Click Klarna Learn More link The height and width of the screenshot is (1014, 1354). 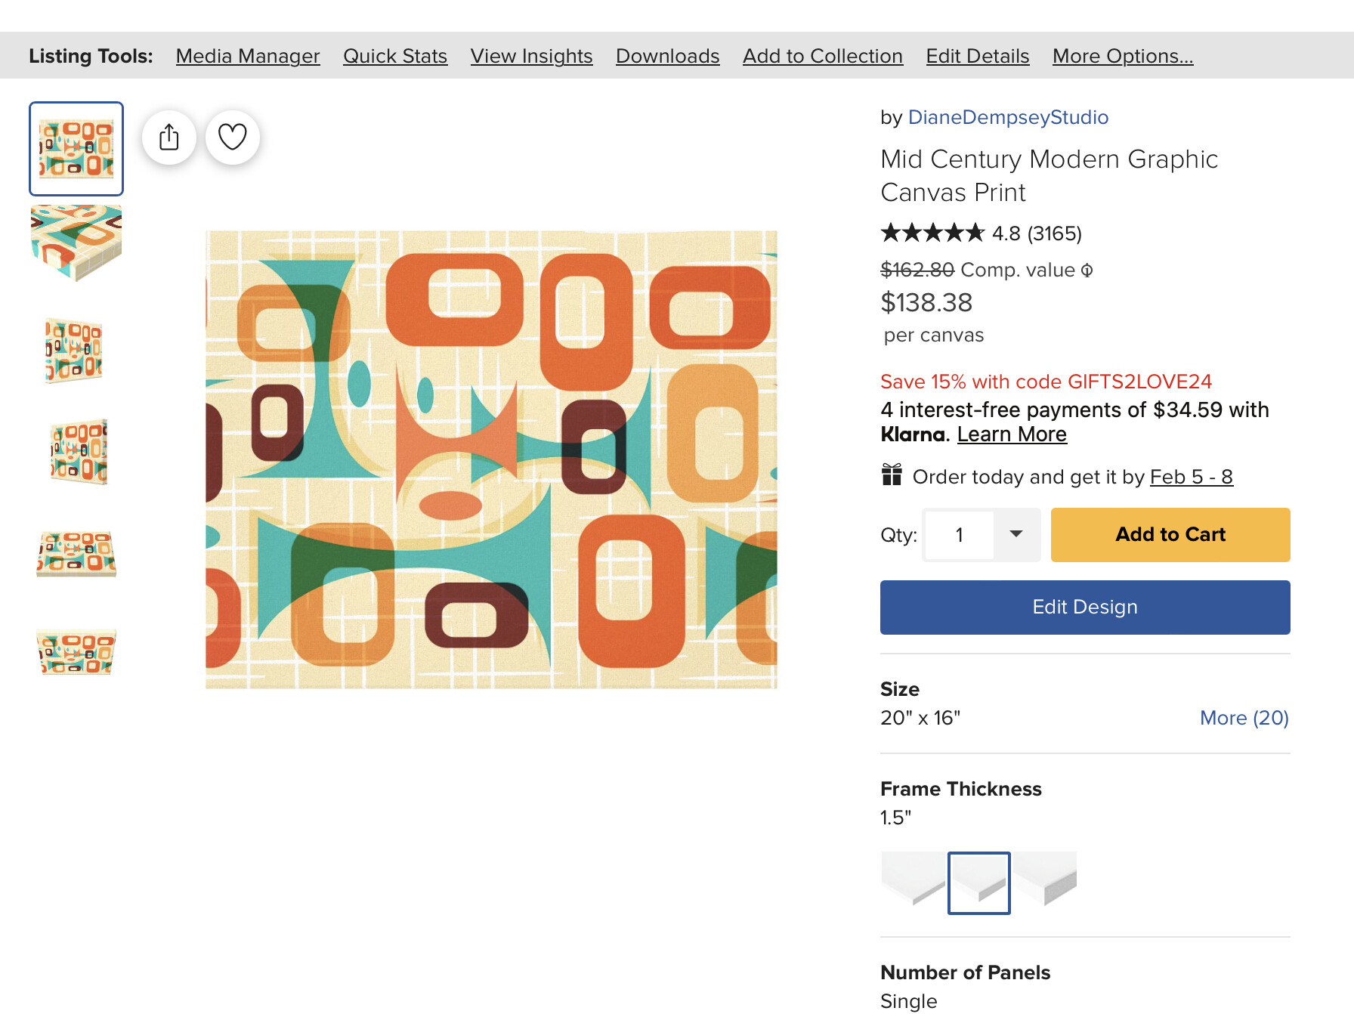tap(1012, 434)
